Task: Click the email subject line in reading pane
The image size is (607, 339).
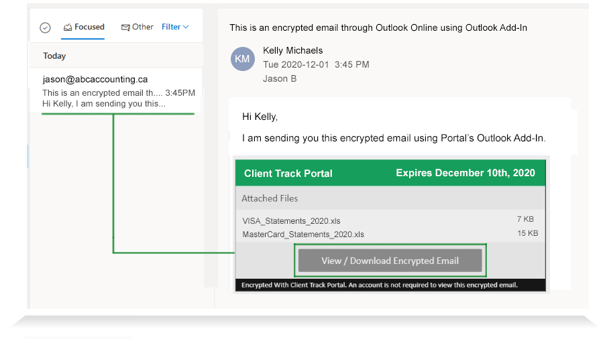Action: pyautogui.click(x=378, y=28)
